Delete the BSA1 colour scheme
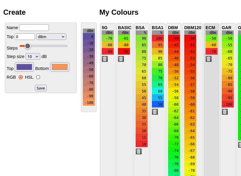This screenshot has height=176, width=241. point(155,112)
